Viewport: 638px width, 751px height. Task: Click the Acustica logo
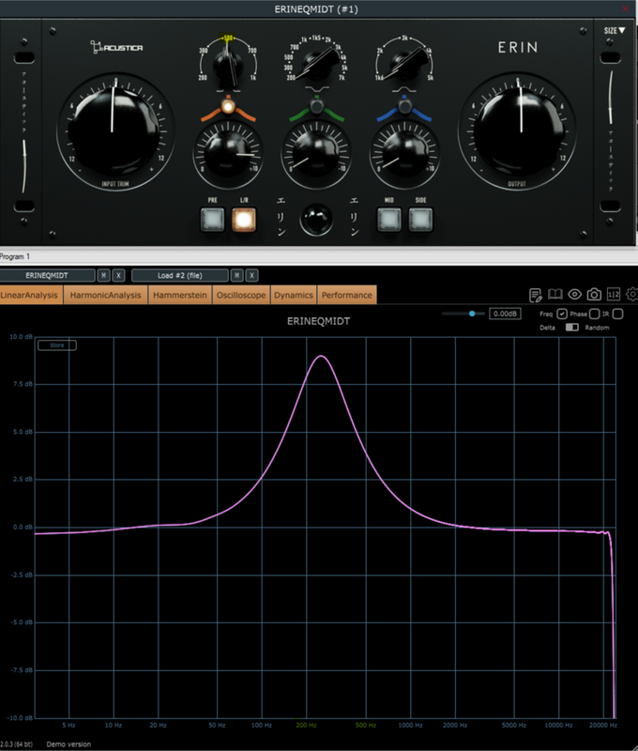116,47
